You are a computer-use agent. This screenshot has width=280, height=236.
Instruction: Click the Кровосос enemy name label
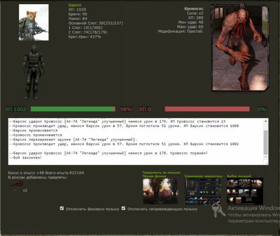point(194,8)
